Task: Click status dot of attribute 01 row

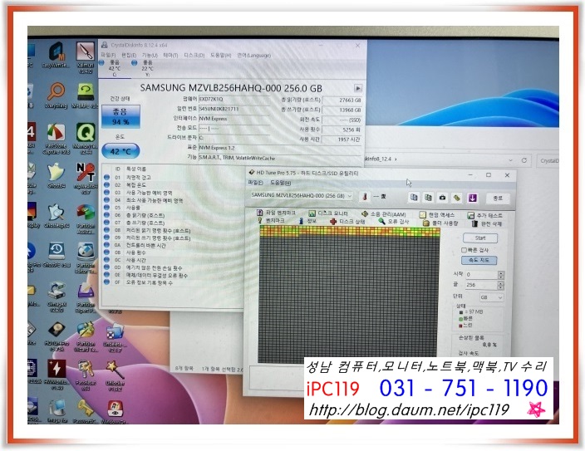Action: [x=106, y=177]
